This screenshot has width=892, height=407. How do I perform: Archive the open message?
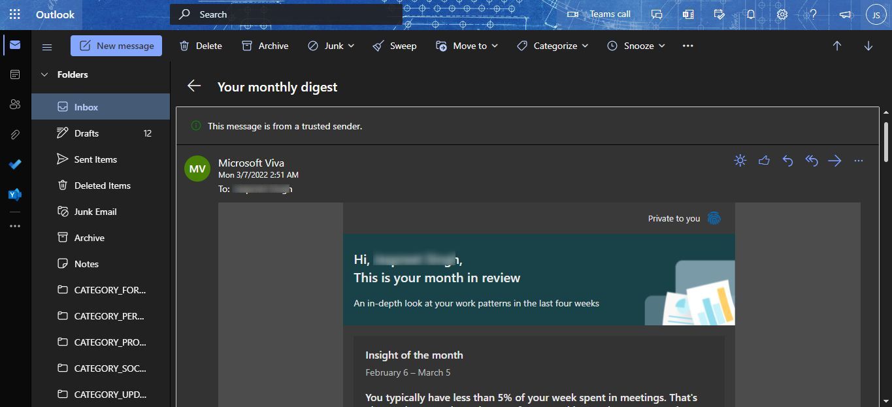[265, 46]
